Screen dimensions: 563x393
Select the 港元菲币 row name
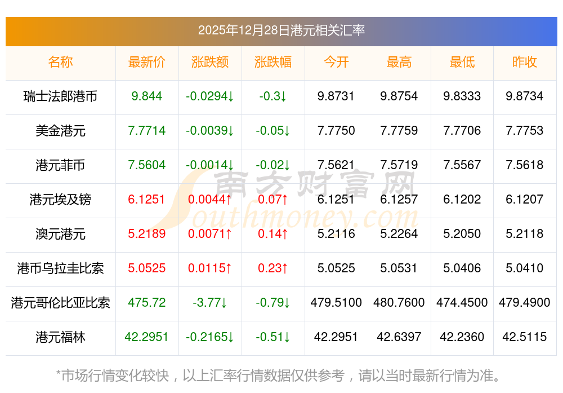coord(60,165)
